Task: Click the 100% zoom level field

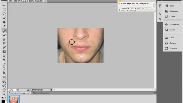Action: [x=12, y=90]
